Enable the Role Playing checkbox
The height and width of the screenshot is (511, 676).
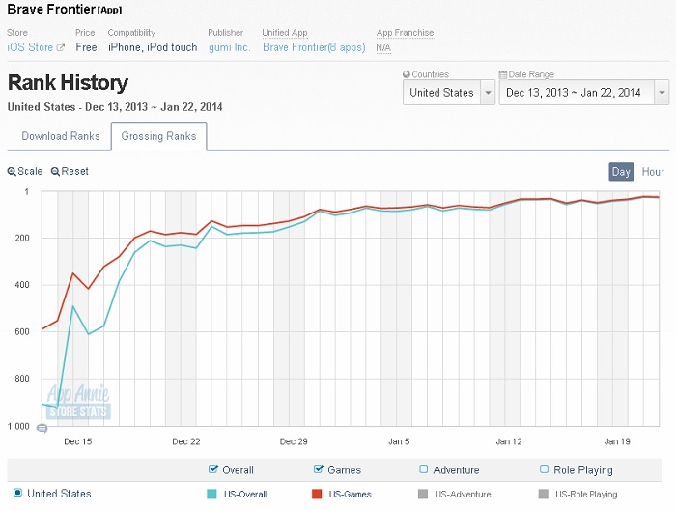544,468
